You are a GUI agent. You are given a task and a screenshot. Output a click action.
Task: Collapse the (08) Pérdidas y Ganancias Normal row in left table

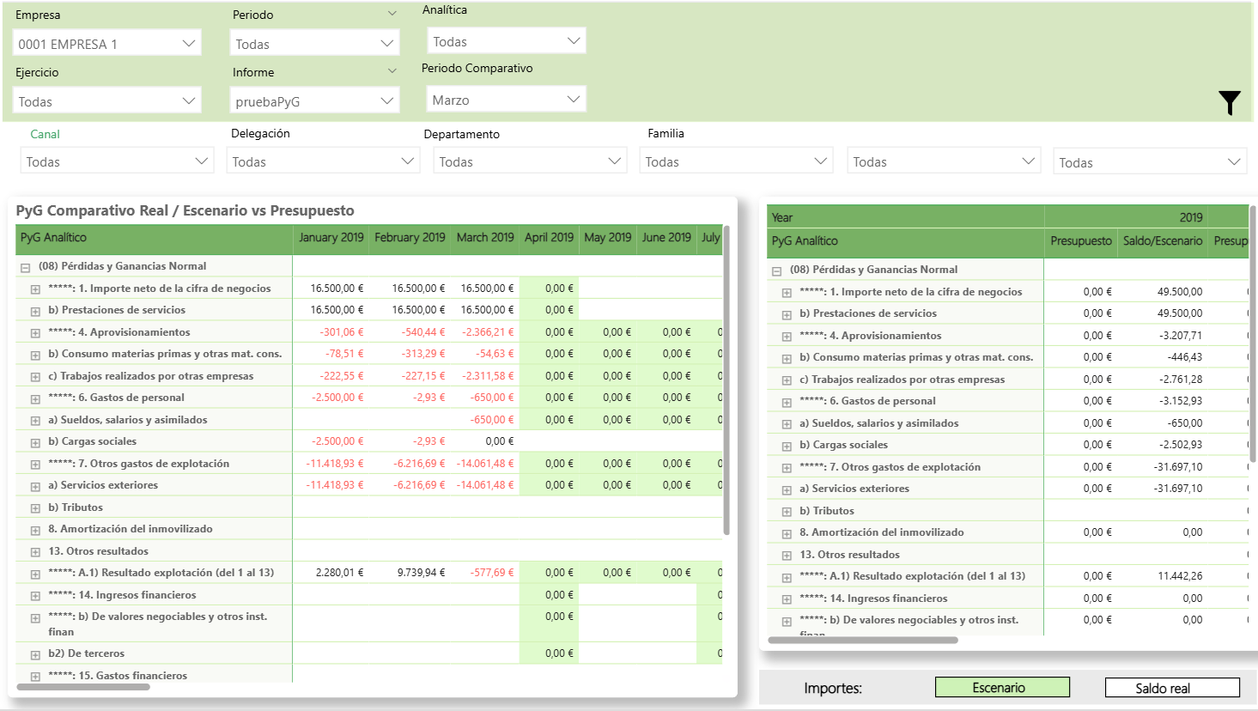point(26,267)
